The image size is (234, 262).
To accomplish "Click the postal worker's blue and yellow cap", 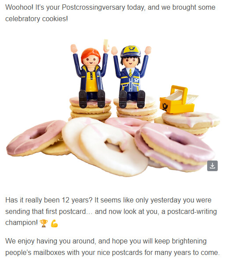I will pos(131,51).
